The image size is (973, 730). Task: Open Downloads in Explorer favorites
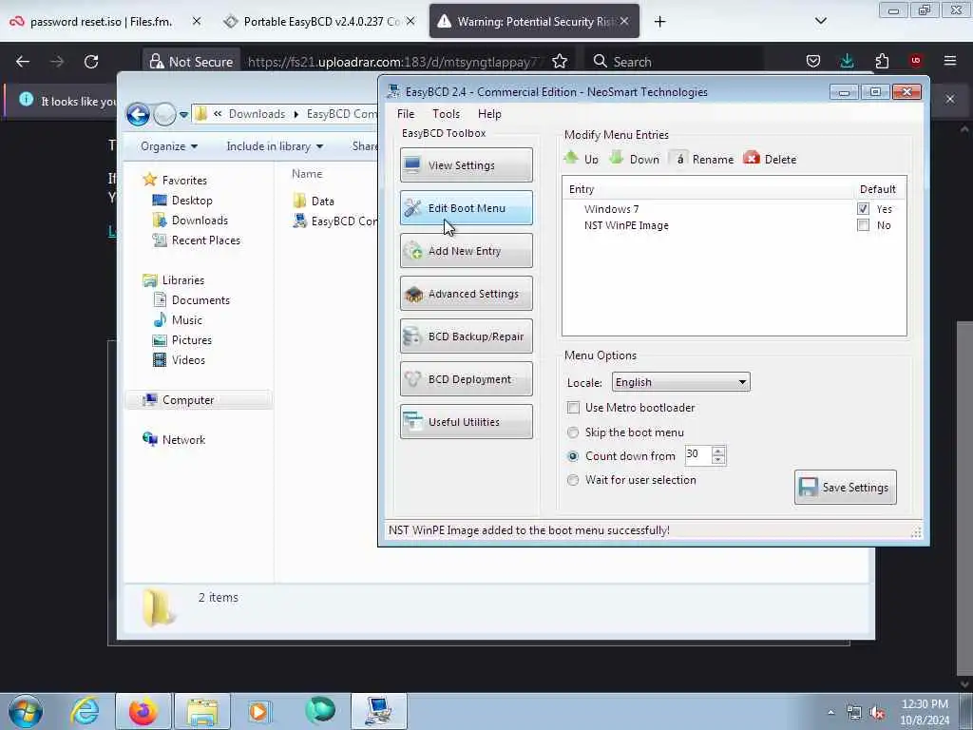coord(200,221)
